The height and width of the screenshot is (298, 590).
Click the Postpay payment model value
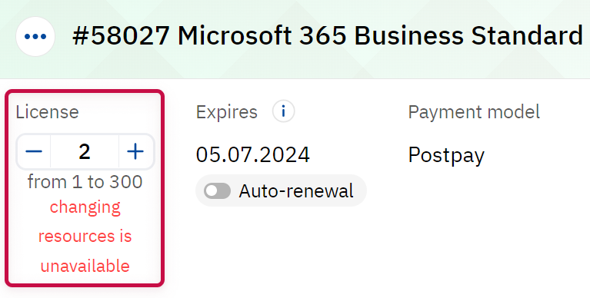point(446,156)
